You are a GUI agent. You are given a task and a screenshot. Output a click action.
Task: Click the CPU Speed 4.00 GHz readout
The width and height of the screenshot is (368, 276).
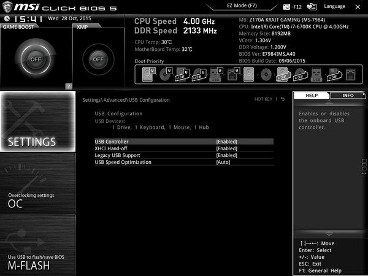coord(174,21)
